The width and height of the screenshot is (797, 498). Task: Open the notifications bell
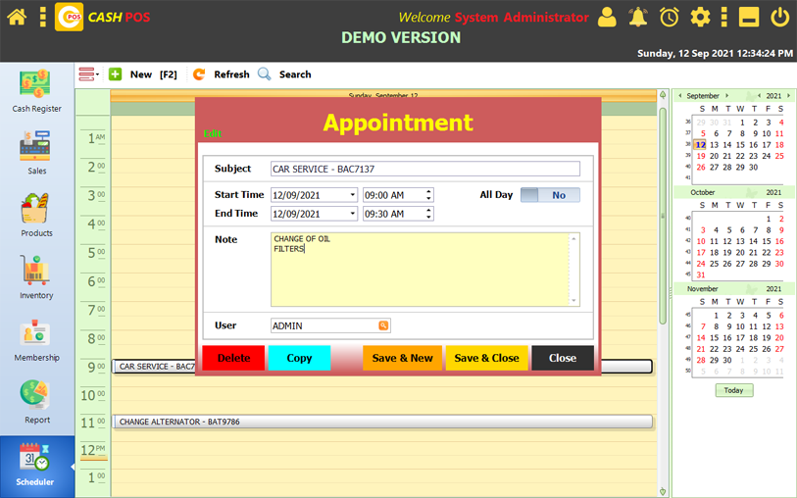638,17
